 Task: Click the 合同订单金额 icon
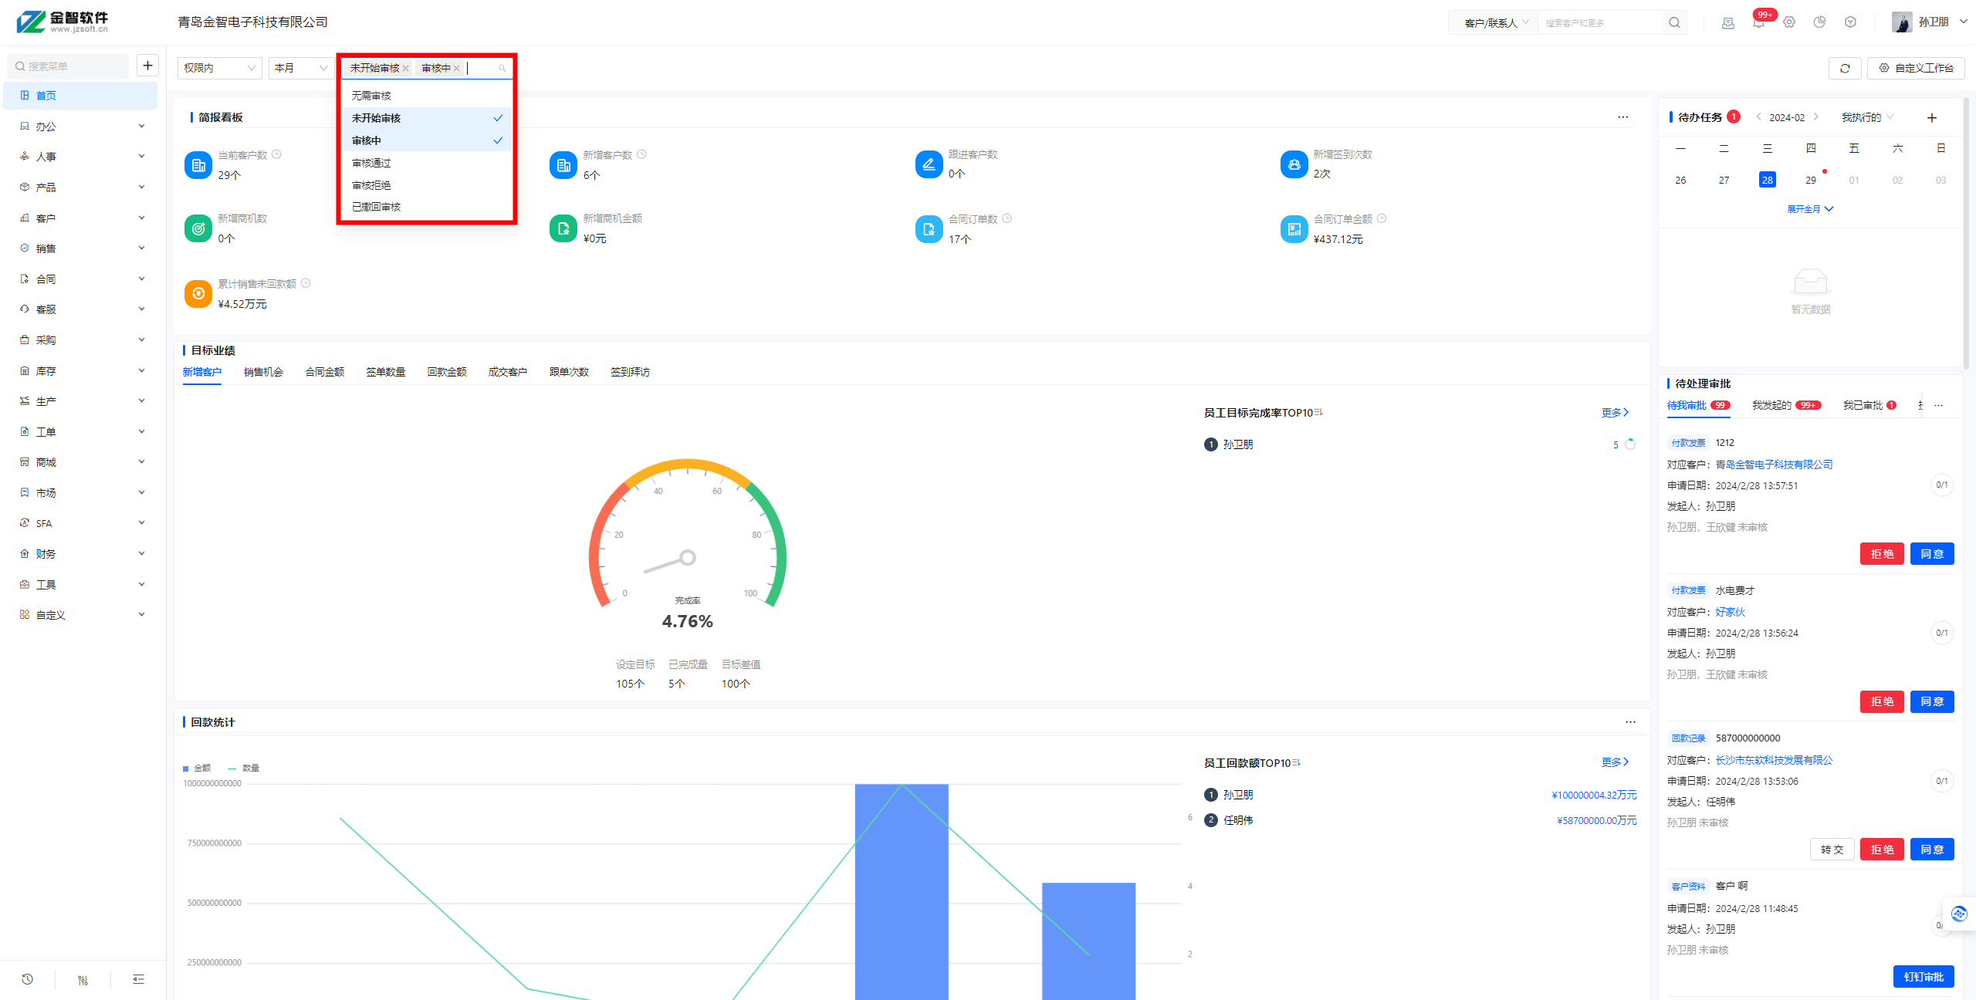pyautogui.click(x=1294, y=228)
